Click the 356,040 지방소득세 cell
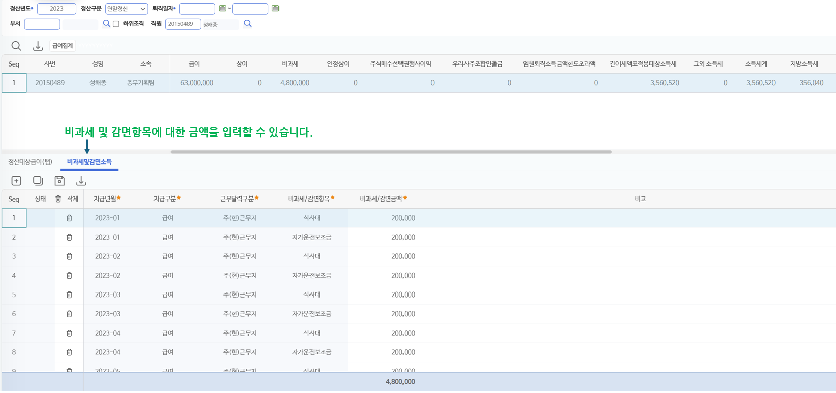 [811, 83]
